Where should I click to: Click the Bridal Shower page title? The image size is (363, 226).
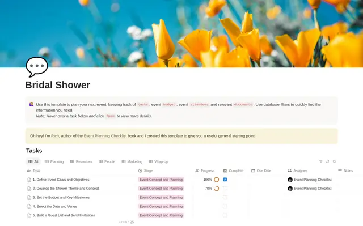coord(58,85)
